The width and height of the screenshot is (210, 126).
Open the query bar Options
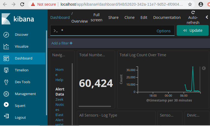coord(163,31)
